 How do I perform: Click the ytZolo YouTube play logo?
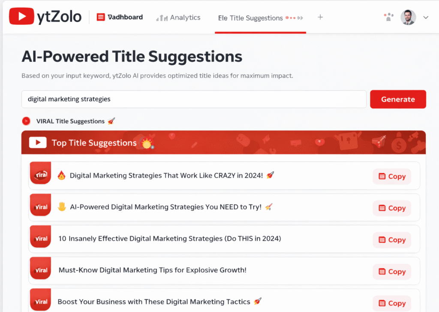(x=21, y=16)
